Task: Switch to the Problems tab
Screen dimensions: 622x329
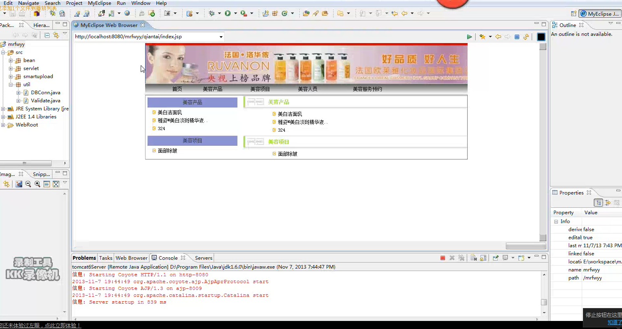Action: coord(84,258)
